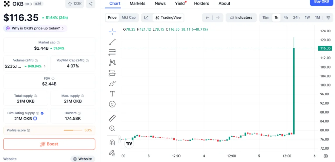
Task: Open the Holders tab
Action: [x=202, y=4]
